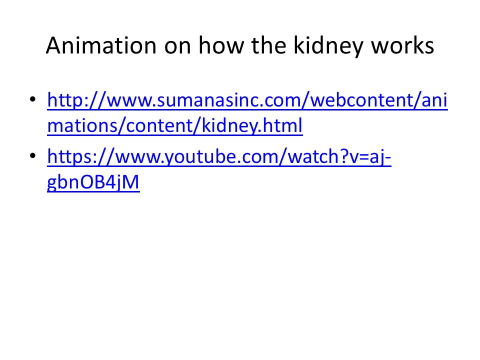Click the word 'how' in the title

221,45
